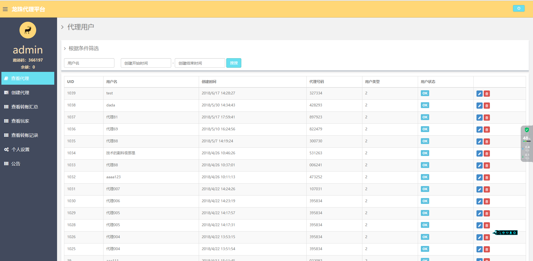Focus the 用户名 filter field
This screenshot has width=533, height=261.
(x=89, y=63)
